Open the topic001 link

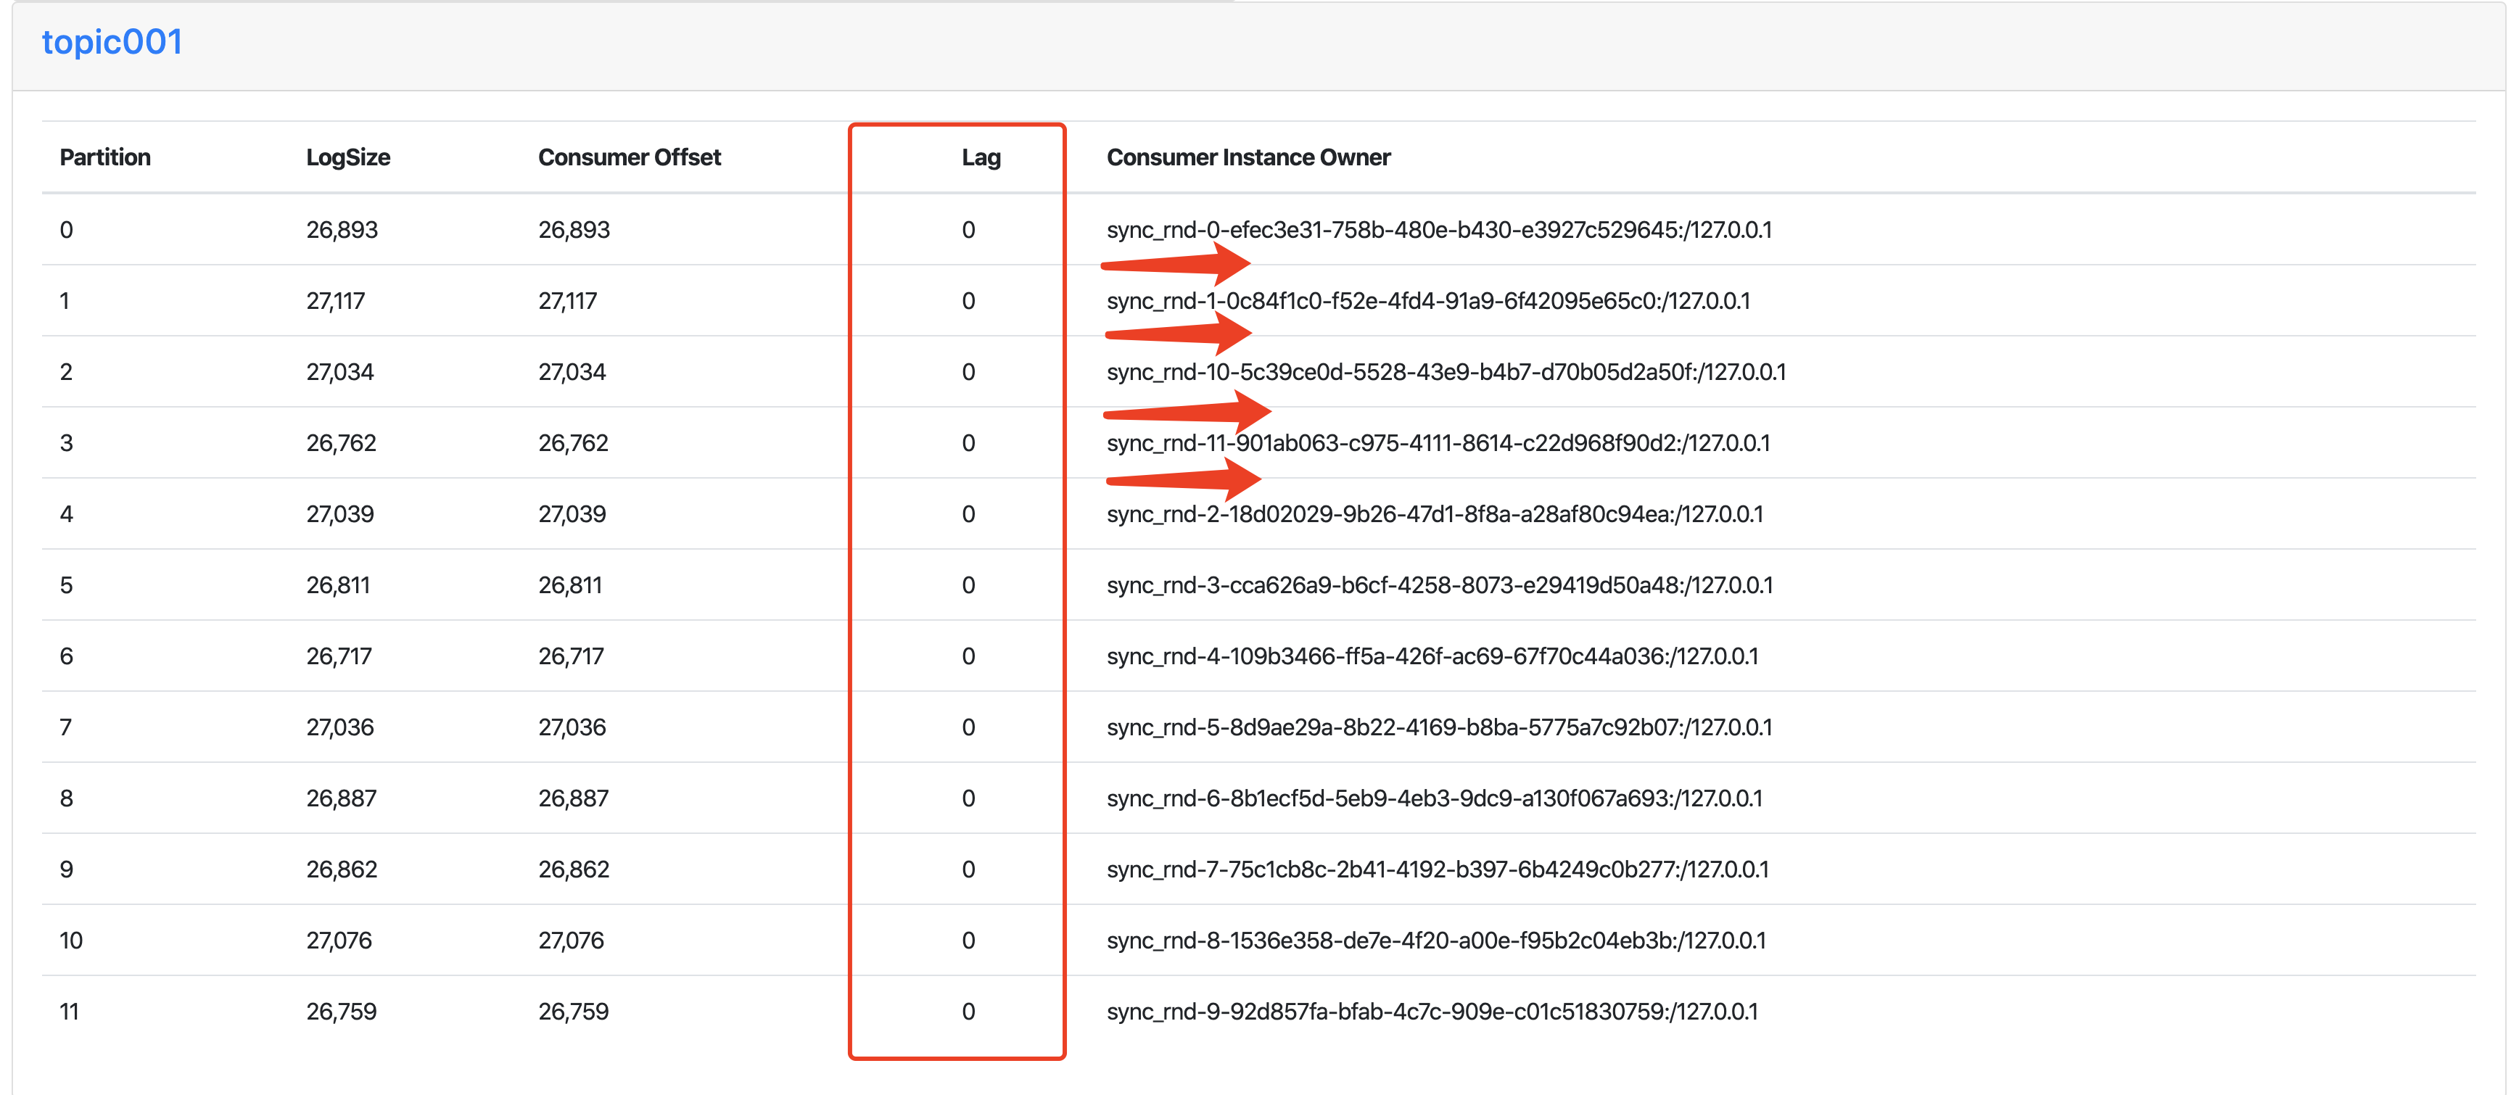pyautogui.click(x=111, y=42)
